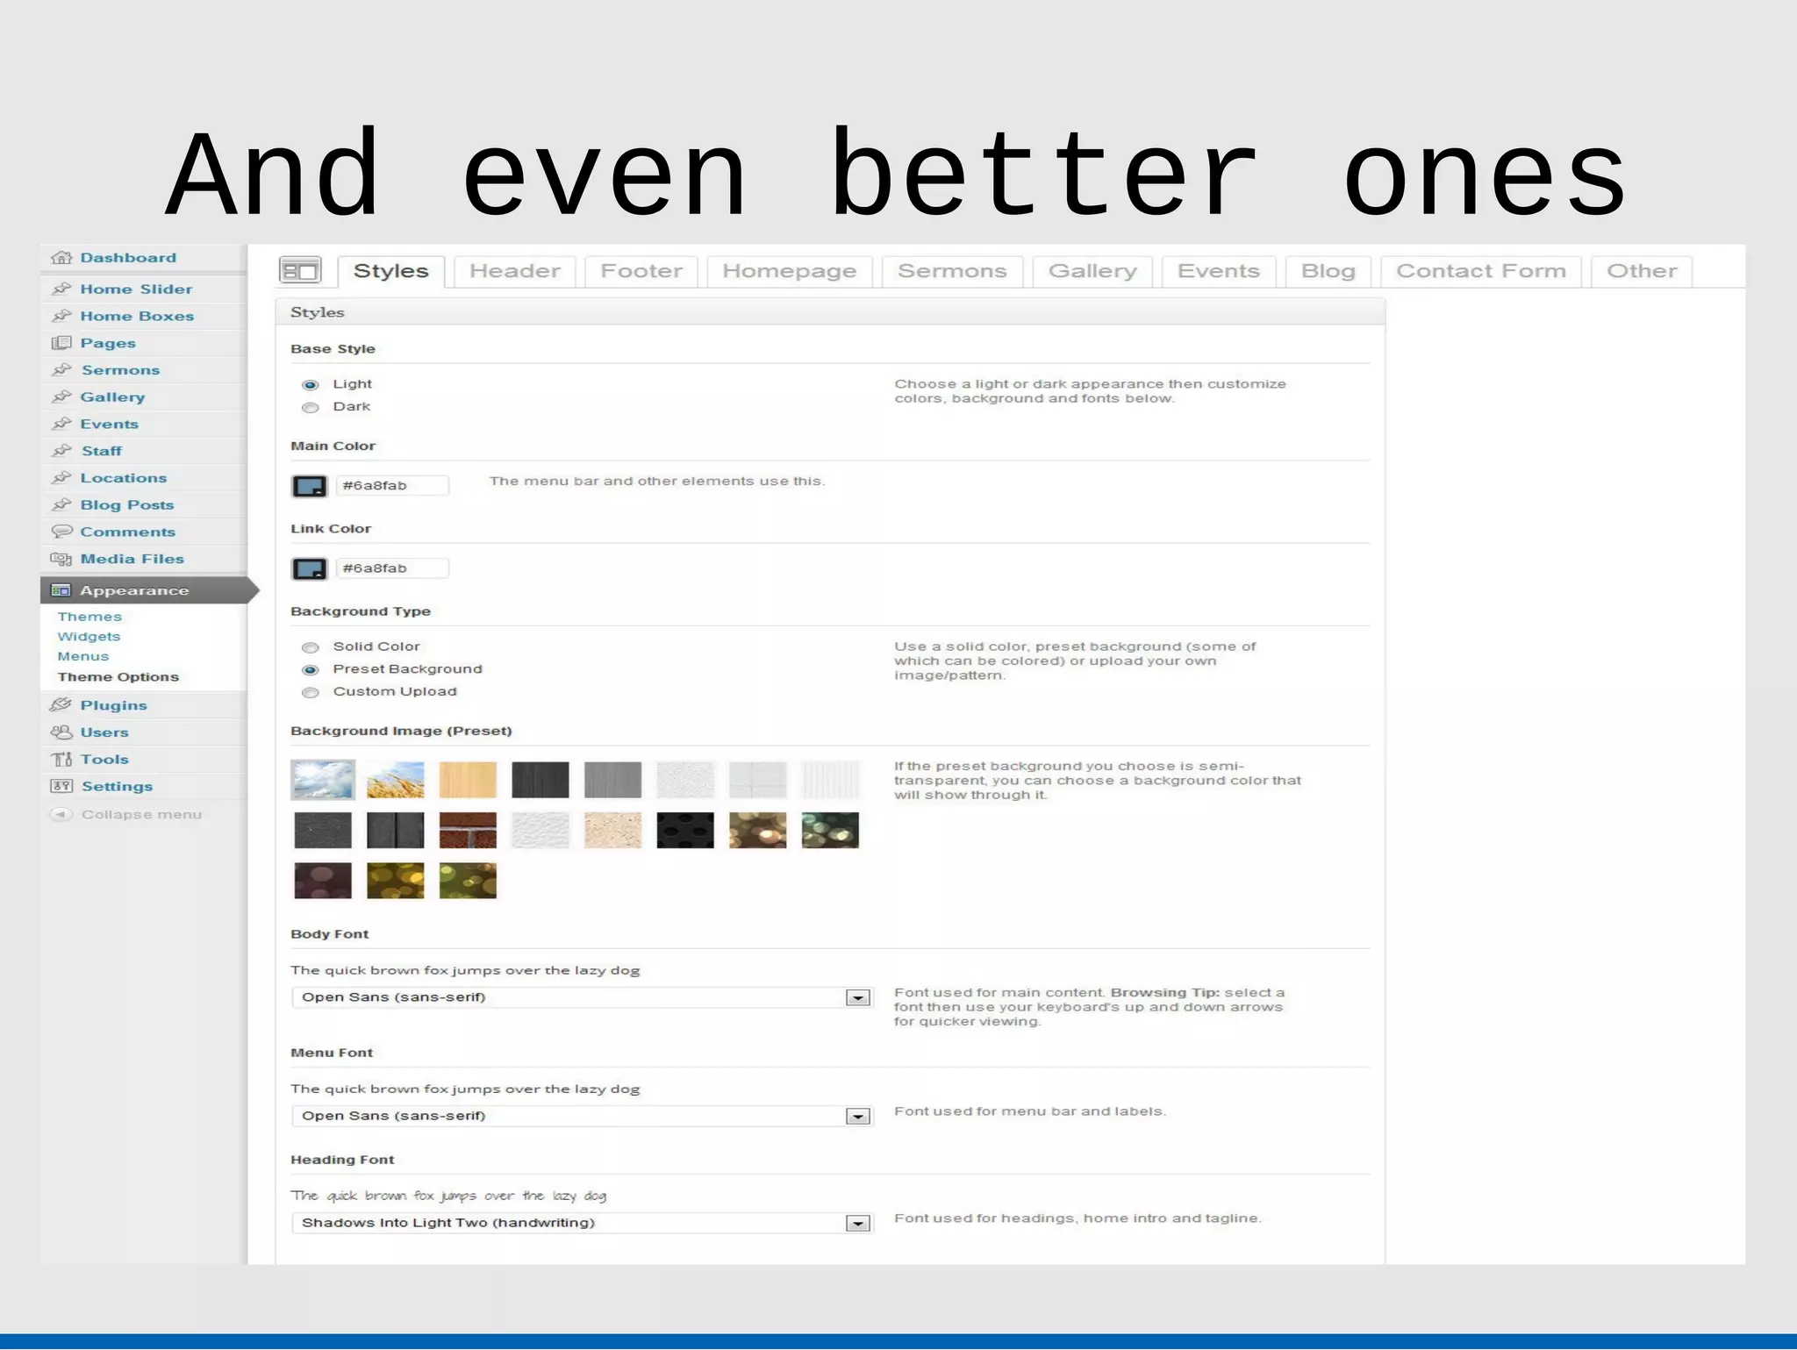1797x1350 pixels.
Task: Open the Body Font dropdown
Action: 857,998
